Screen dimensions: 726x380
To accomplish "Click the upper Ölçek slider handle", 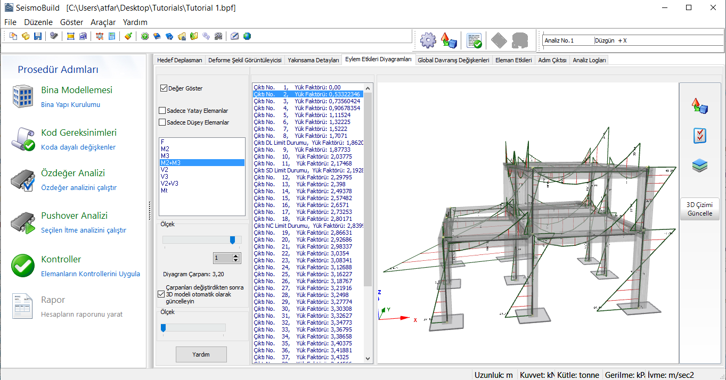I will (232, 240).
